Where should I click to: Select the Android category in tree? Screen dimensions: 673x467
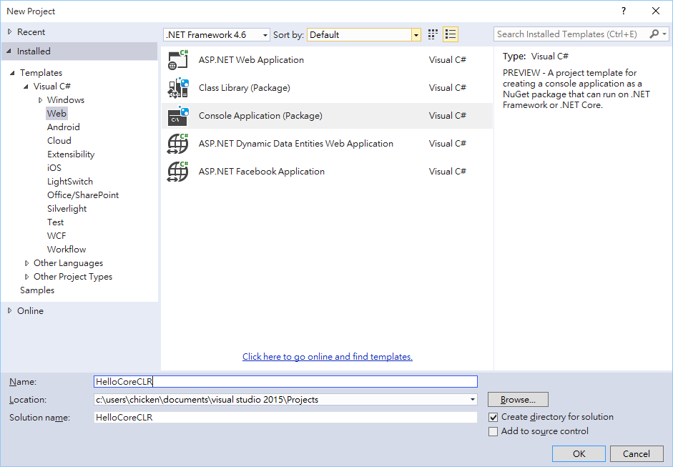[64, 127]
